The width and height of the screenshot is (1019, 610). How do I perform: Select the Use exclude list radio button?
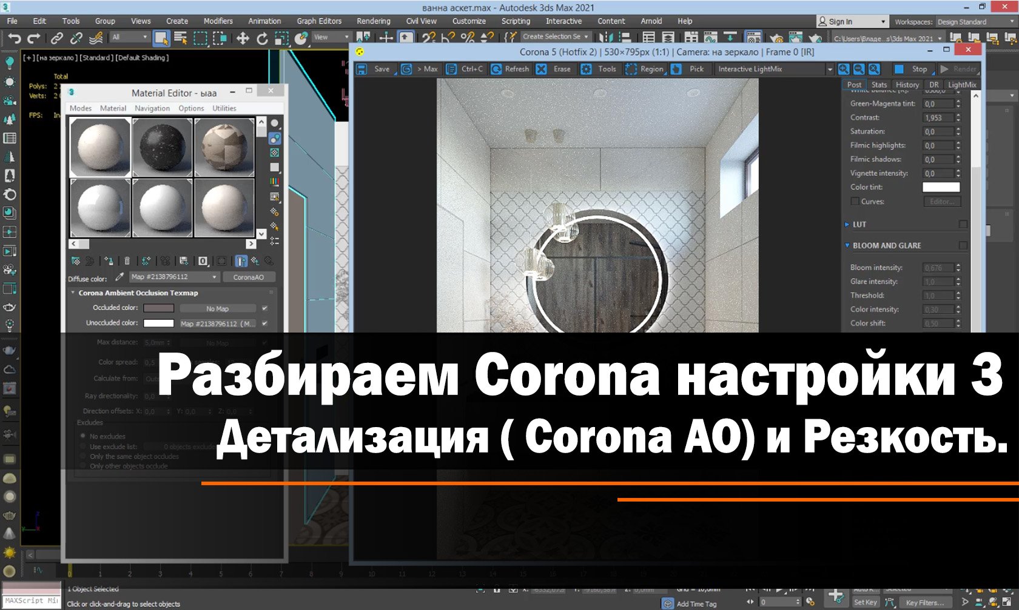click(x=83, y=447)
